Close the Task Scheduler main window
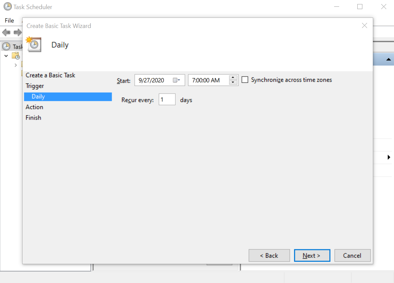 tap(384, 7)
